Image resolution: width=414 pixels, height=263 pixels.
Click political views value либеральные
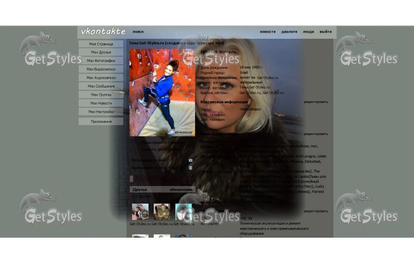pos(250,82)
